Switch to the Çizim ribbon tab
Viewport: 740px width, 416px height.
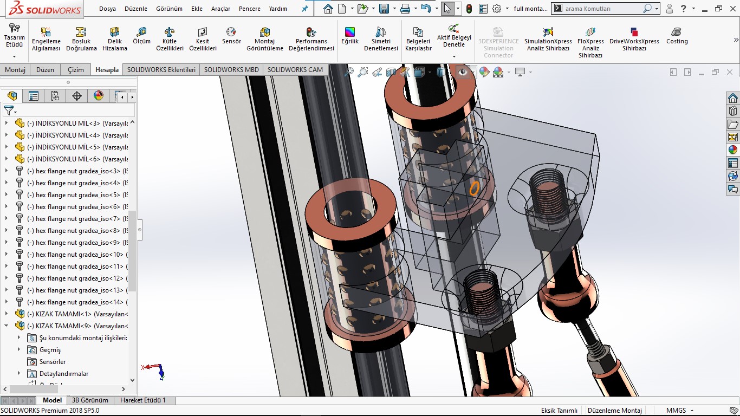[76, 70]
